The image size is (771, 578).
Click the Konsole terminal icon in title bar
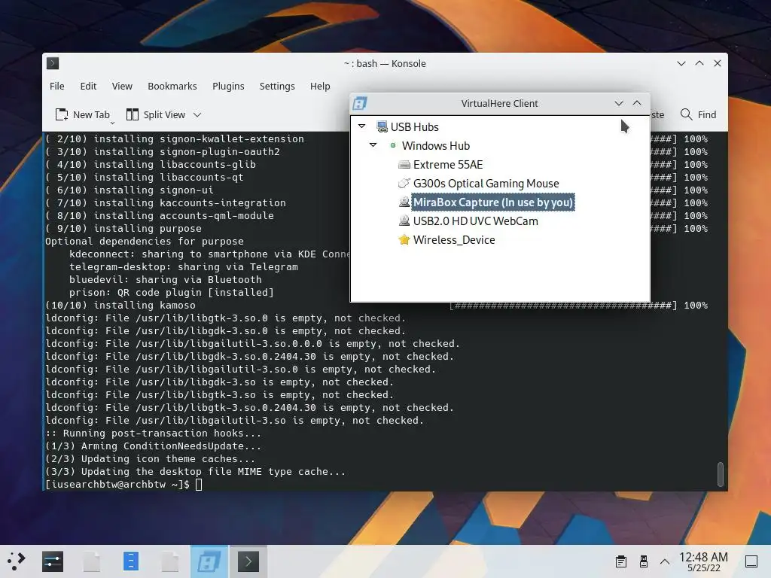pos(53,63)
